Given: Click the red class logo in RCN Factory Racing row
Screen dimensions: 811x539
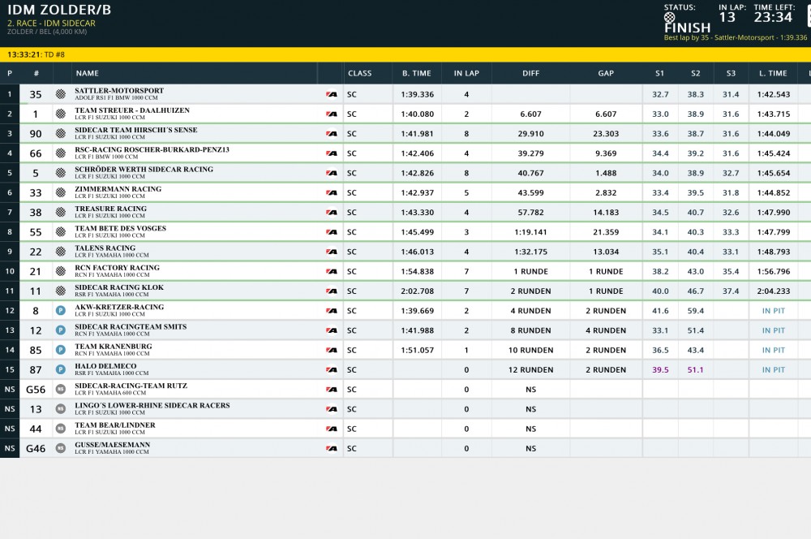Looking at the screenshot, I should (x=332, y=271).
